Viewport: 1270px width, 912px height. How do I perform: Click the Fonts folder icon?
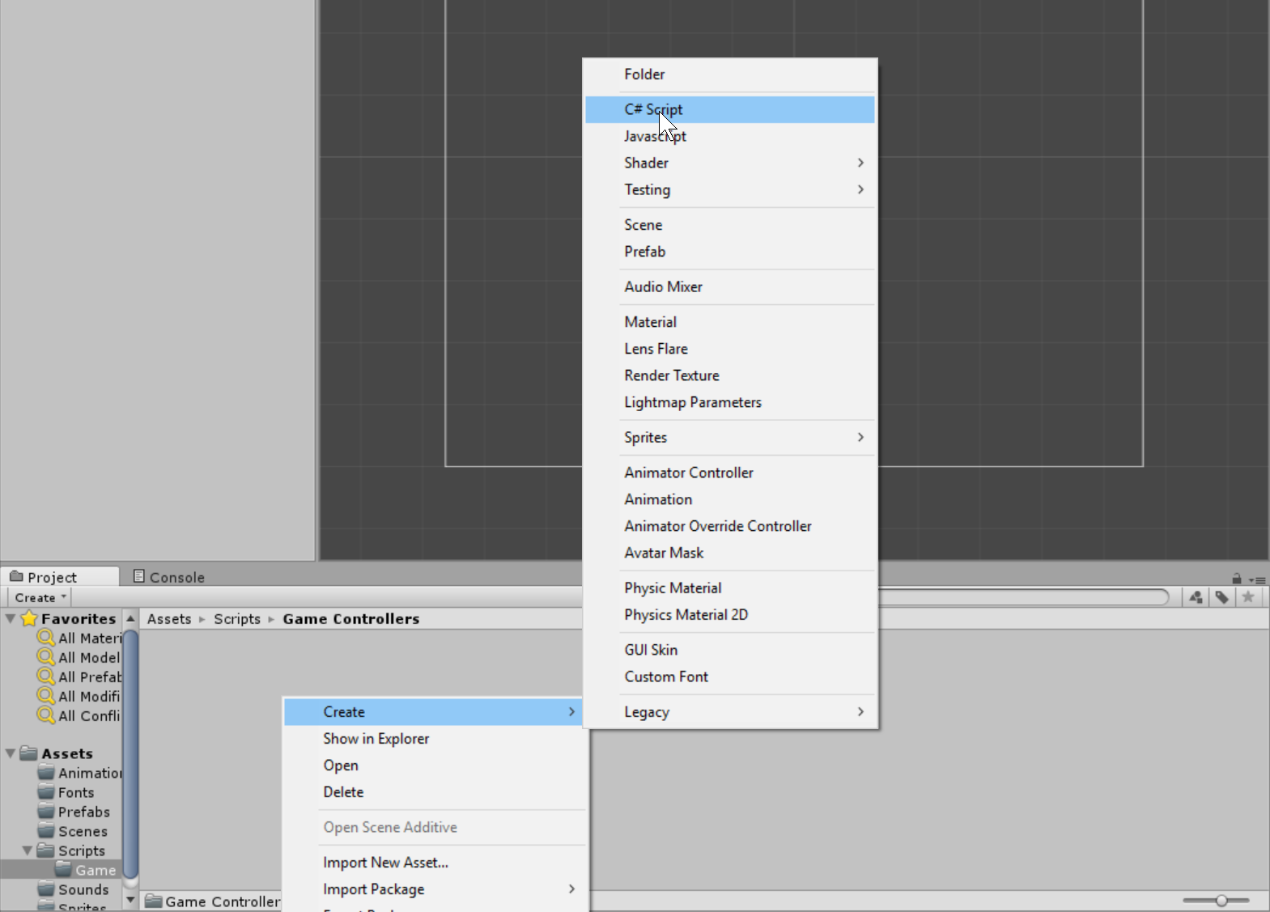click(47, 792)
